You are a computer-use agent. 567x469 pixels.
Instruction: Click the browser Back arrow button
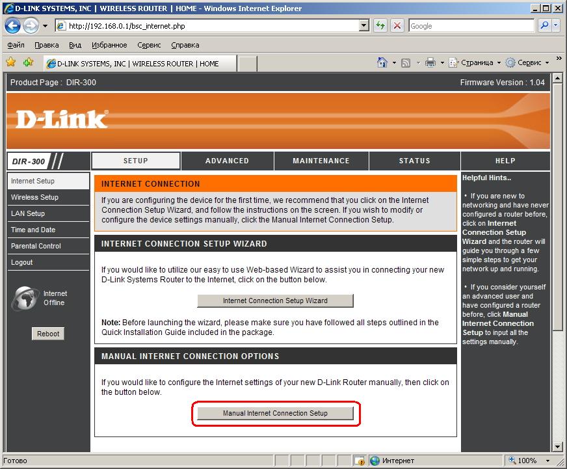pos(12,26)
